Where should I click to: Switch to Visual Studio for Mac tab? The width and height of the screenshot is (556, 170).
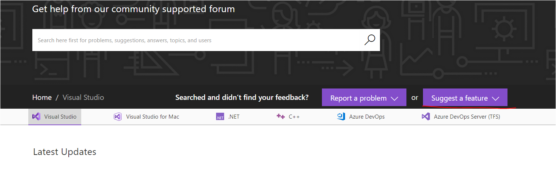(153, 117)
